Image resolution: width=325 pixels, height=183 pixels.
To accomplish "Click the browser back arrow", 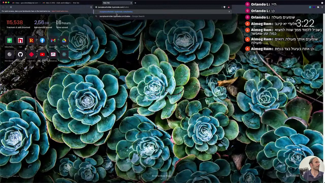I will pyautogui.click(x=3, y=7).
